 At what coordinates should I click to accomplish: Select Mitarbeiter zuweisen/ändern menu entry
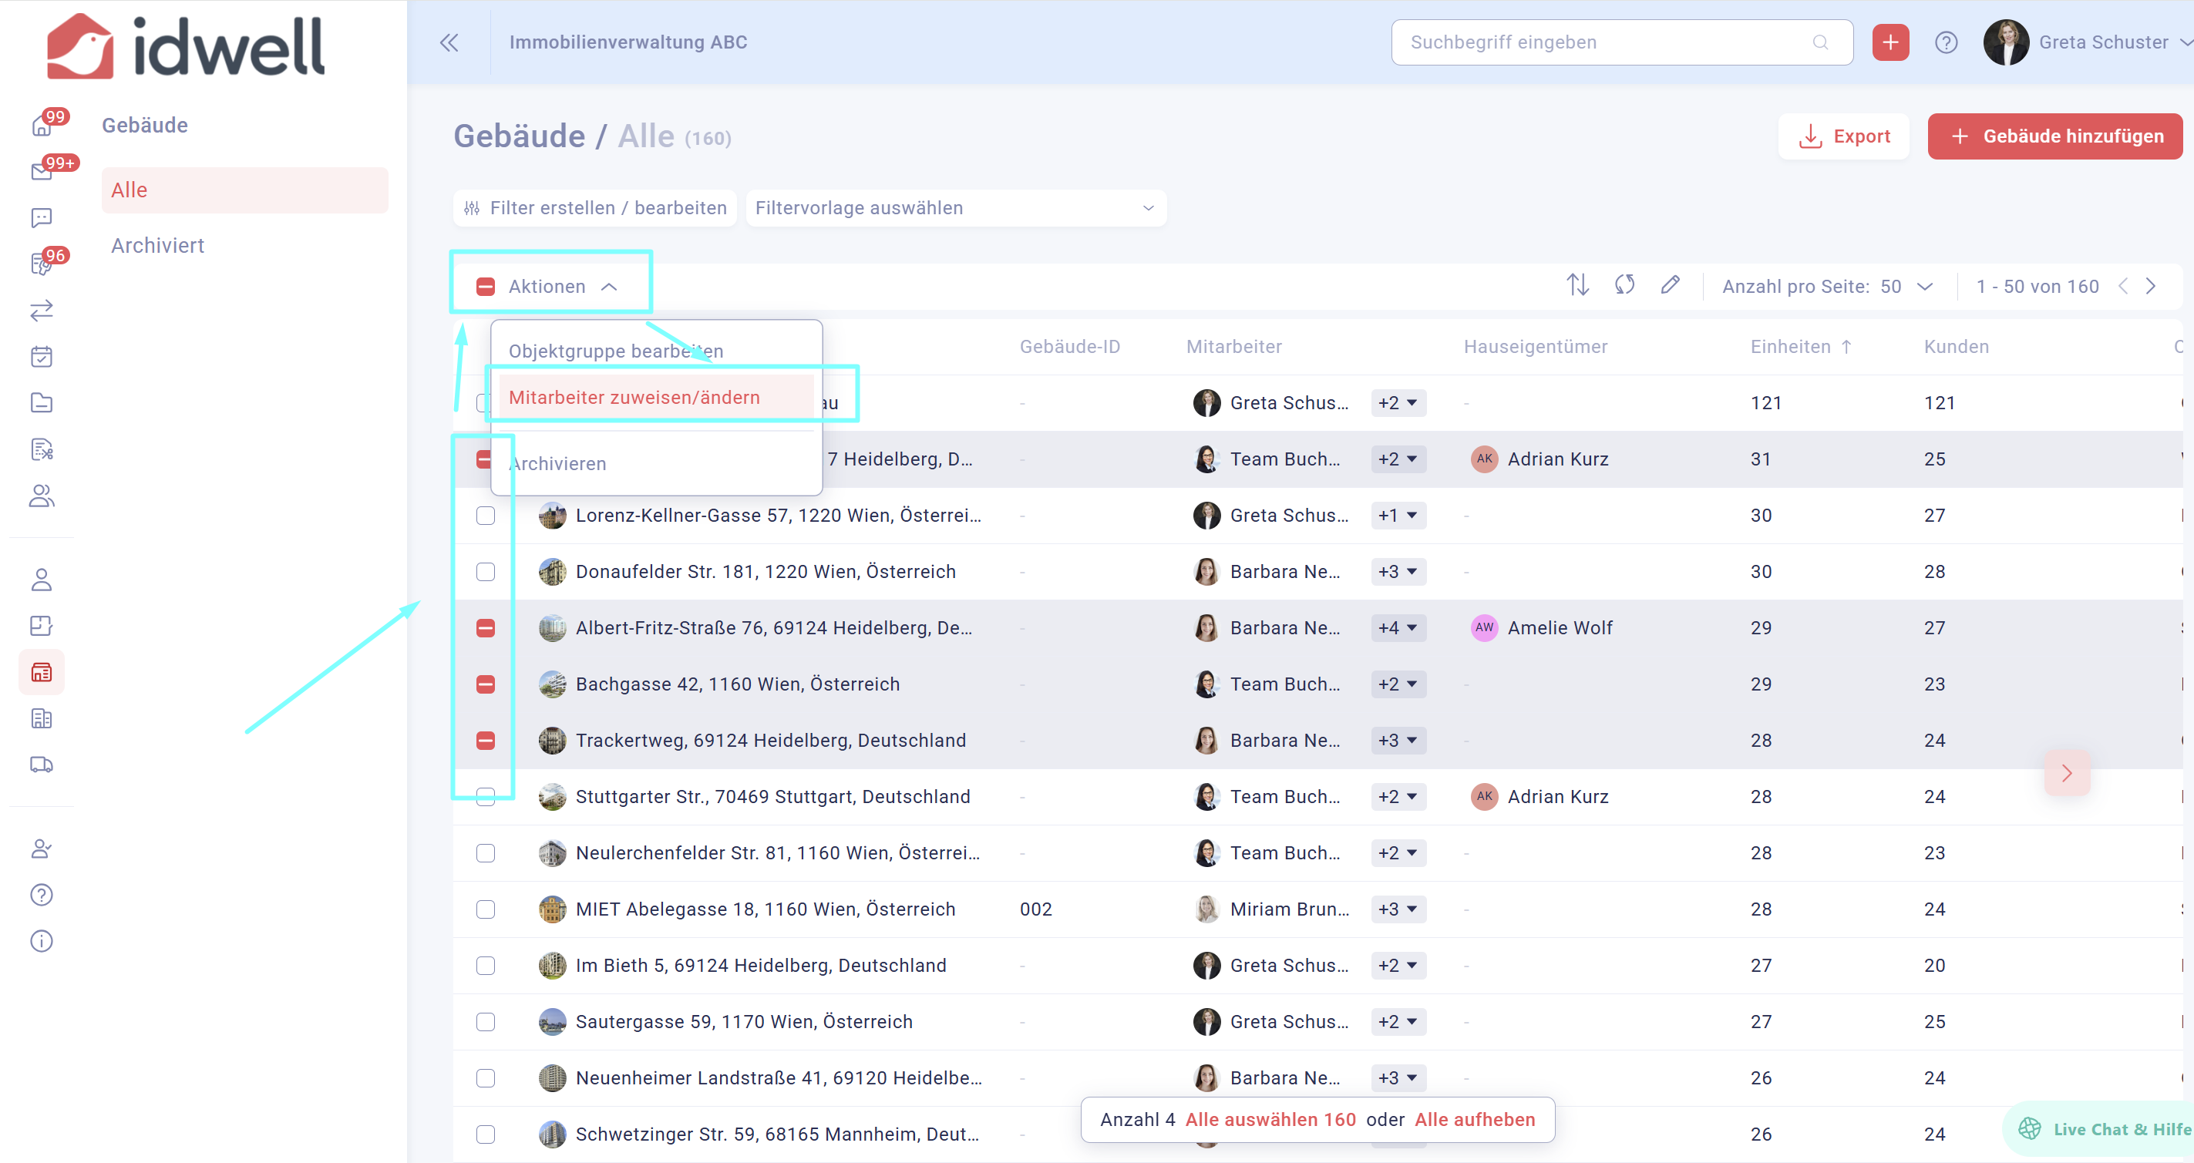coord(634,398)
